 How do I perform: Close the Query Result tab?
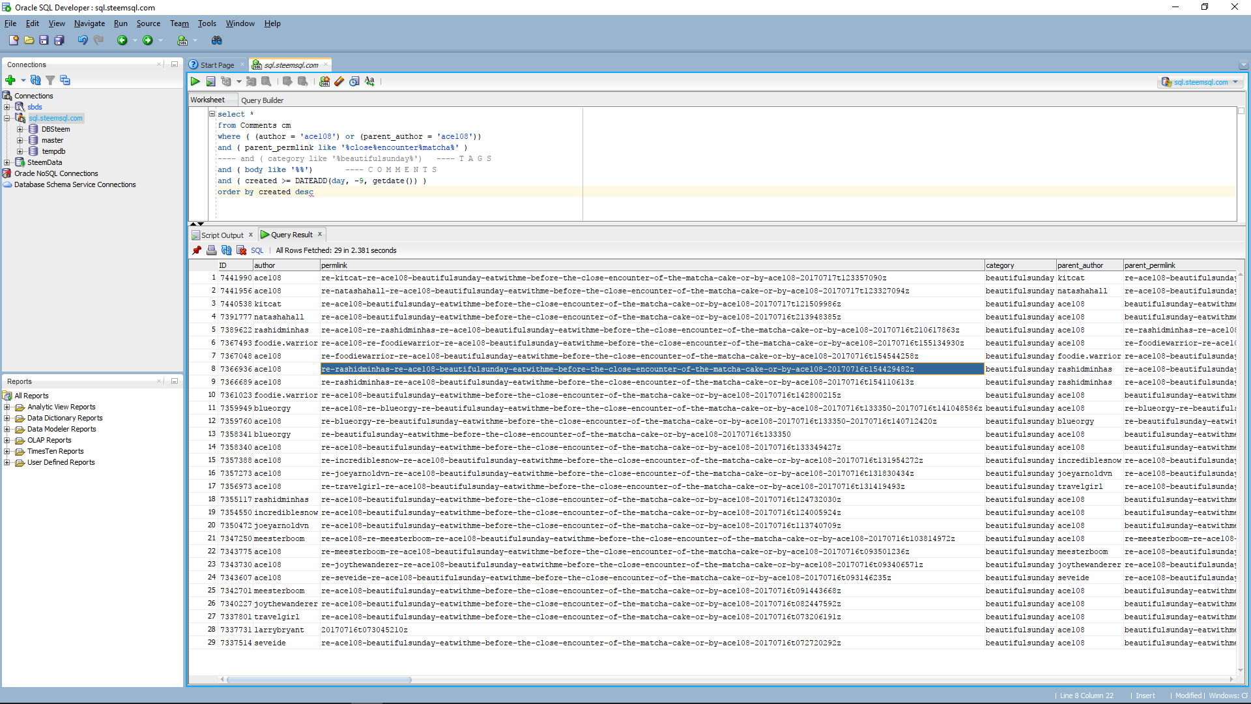(320, 234)
